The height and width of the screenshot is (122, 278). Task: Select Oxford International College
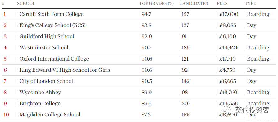click(54, 59)
